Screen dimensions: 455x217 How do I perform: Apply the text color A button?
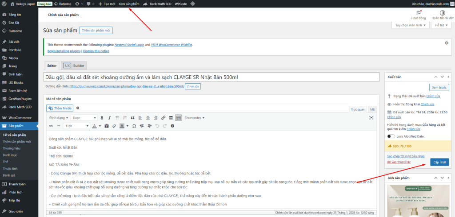(94, 126)
